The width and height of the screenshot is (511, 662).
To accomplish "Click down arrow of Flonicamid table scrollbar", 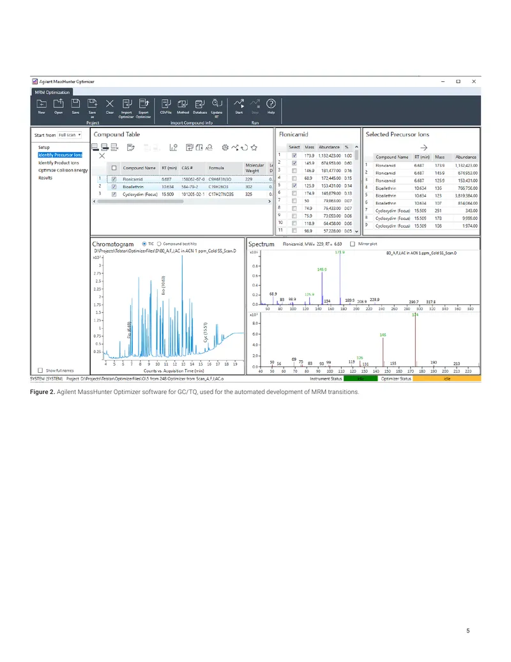I will 356,232.
